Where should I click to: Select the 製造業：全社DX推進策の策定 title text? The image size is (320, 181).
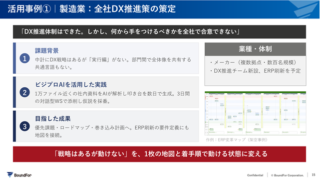coord(117,9)
